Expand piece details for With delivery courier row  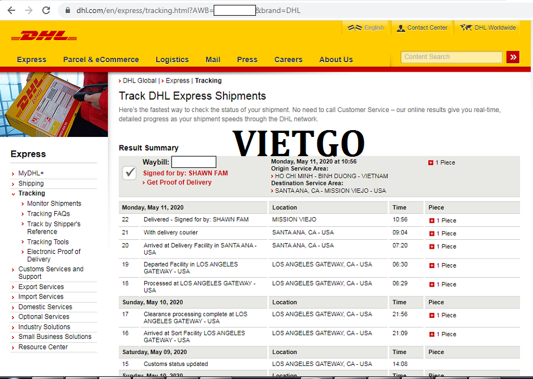point(432,234)
